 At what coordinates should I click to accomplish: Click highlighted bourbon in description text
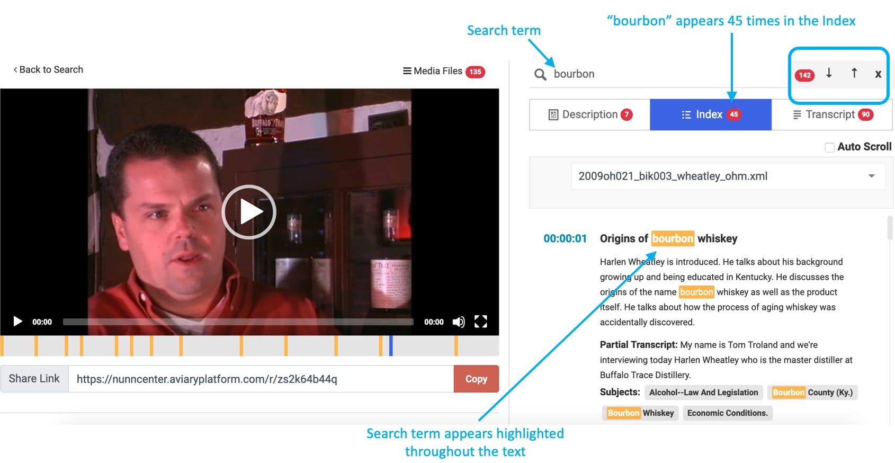[x=696, y=292]
